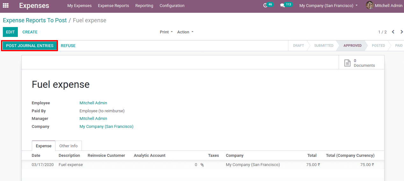The image size is (404, 181).
Task: Click the paperclip attachment icon in expense row
Action: pyautogui.click(x=202, y=165)
